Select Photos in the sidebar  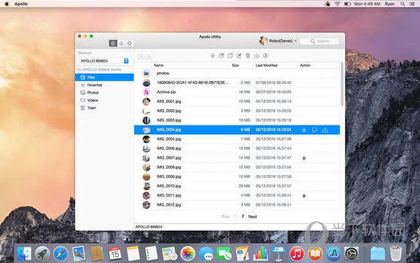(x=104, y=93)
